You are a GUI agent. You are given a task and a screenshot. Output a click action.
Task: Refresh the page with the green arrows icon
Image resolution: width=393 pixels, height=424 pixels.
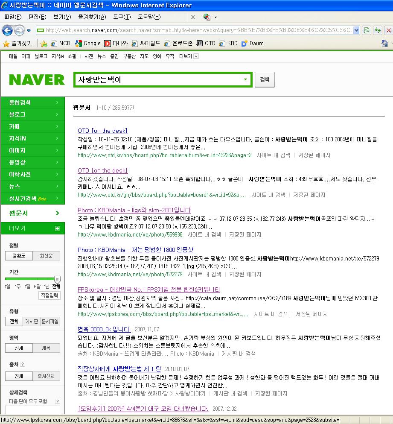378,30
